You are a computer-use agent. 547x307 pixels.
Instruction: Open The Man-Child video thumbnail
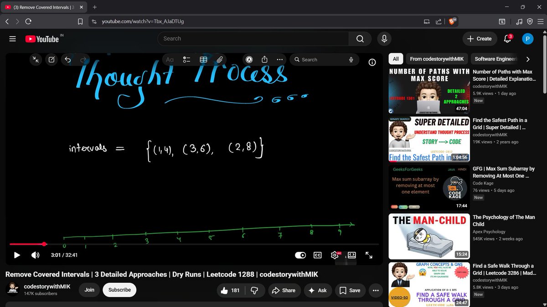pyautogui.click(x=429, y=236)
